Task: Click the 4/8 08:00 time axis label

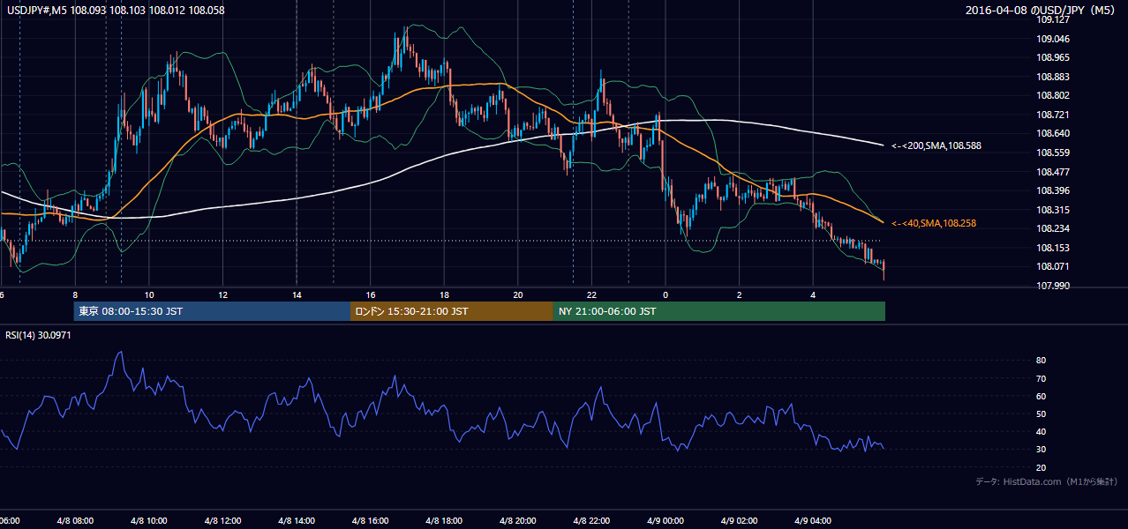Action: [x=75, y=520]
